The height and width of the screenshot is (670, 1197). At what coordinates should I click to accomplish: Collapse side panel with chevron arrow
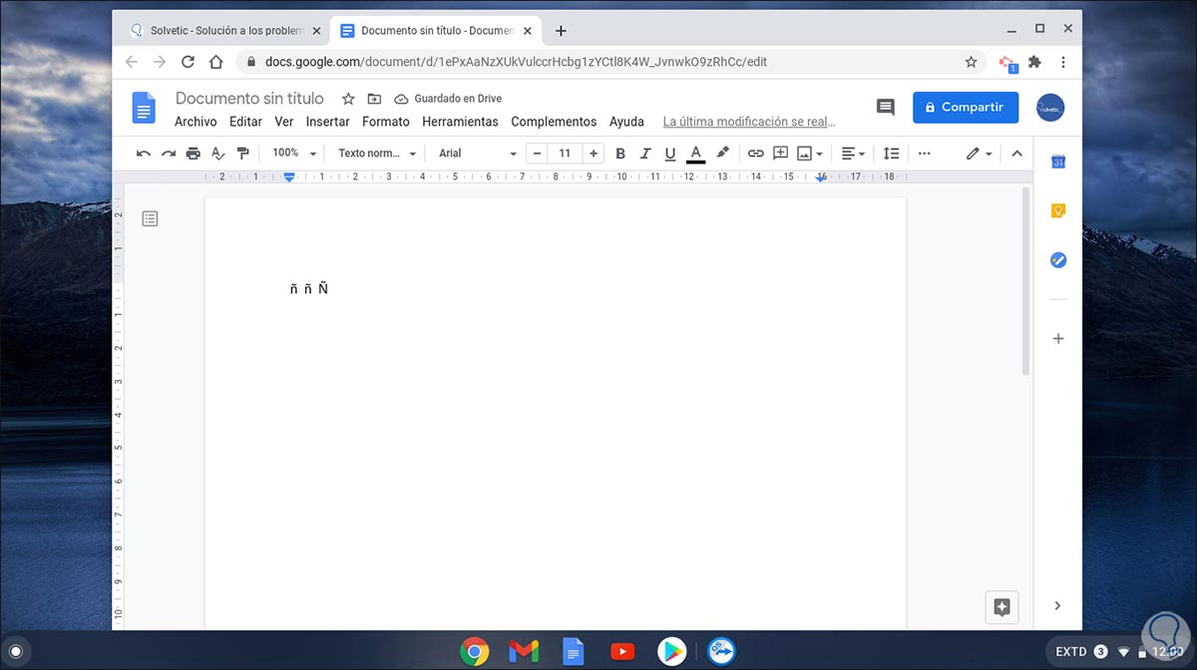click(1058, 605)
